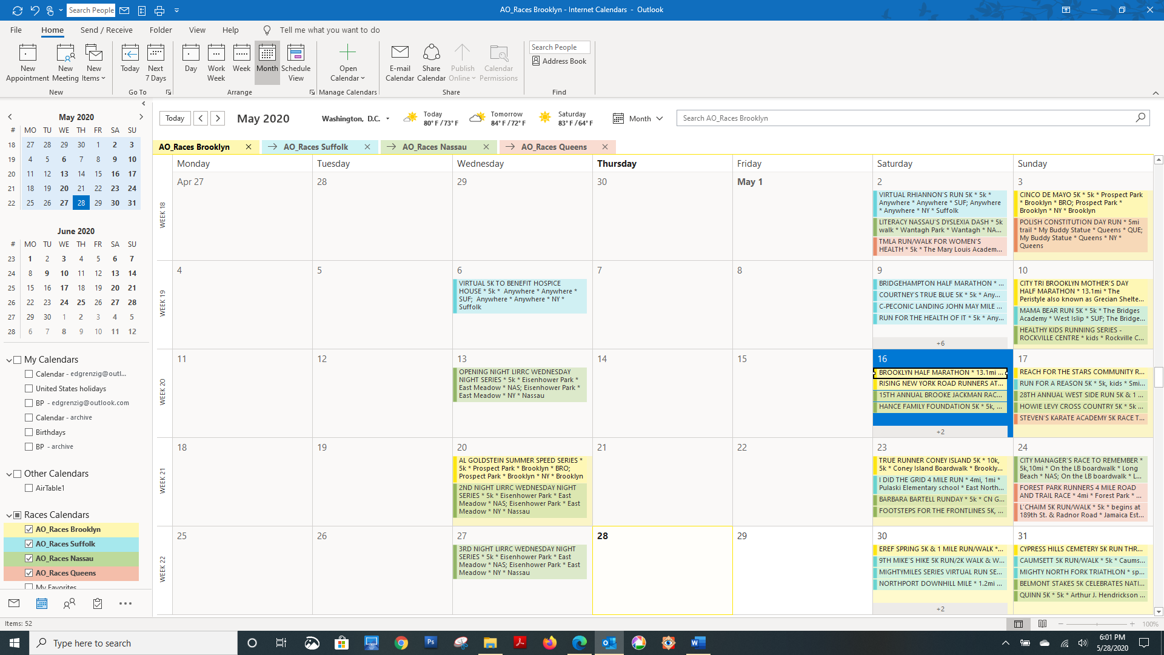Screen dimensions: 1164x655
Task: Click the Share Calendar icon
Action: [x=432, y=62]
